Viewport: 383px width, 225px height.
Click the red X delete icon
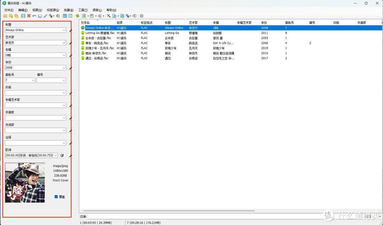(29, 16)
